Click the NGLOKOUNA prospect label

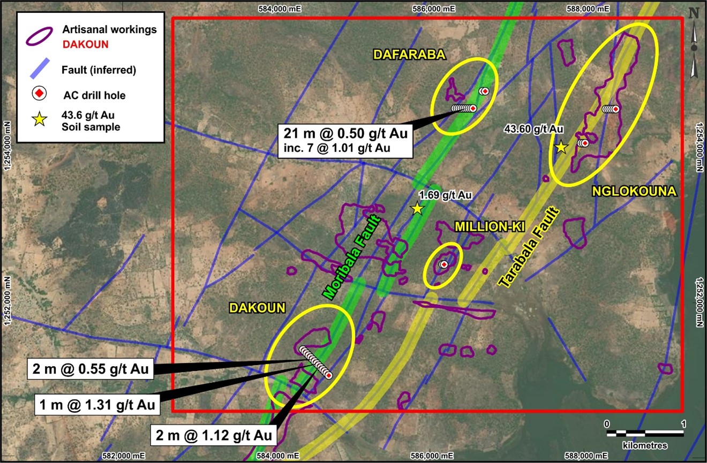point(634,192)
